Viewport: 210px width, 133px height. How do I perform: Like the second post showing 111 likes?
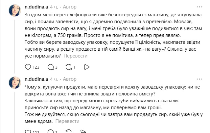coord(28,132)
